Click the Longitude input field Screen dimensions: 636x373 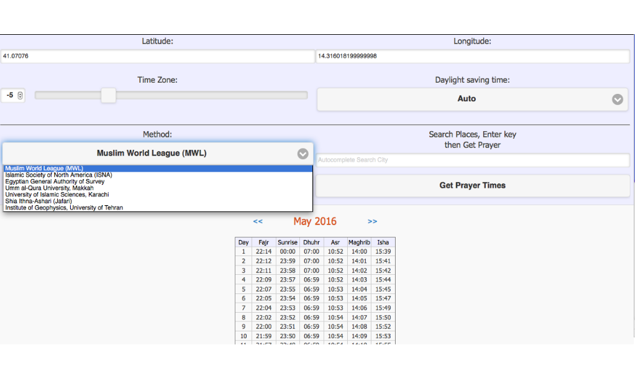472,56
